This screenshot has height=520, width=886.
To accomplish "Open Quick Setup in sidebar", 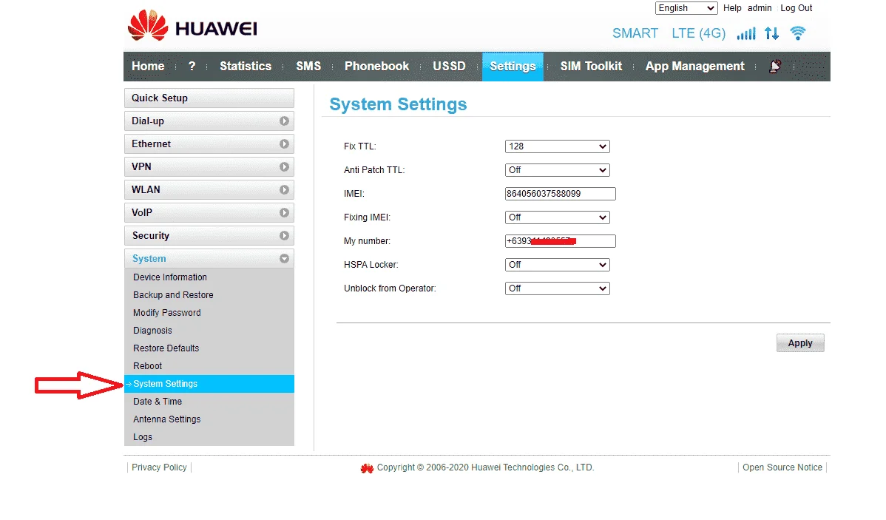I will tap(209, 98).
